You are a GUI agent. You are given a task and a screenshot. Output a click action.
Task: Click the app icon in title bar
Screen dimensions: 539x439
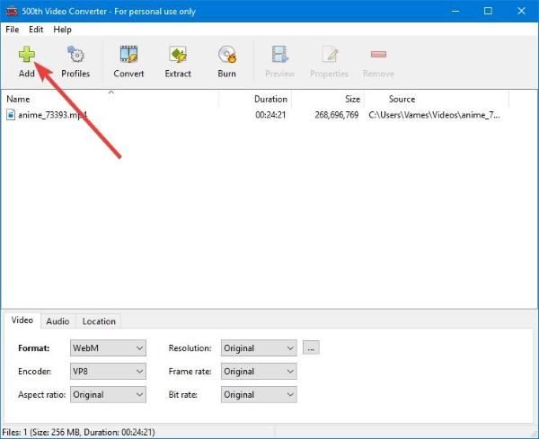[x=12, y=12]
